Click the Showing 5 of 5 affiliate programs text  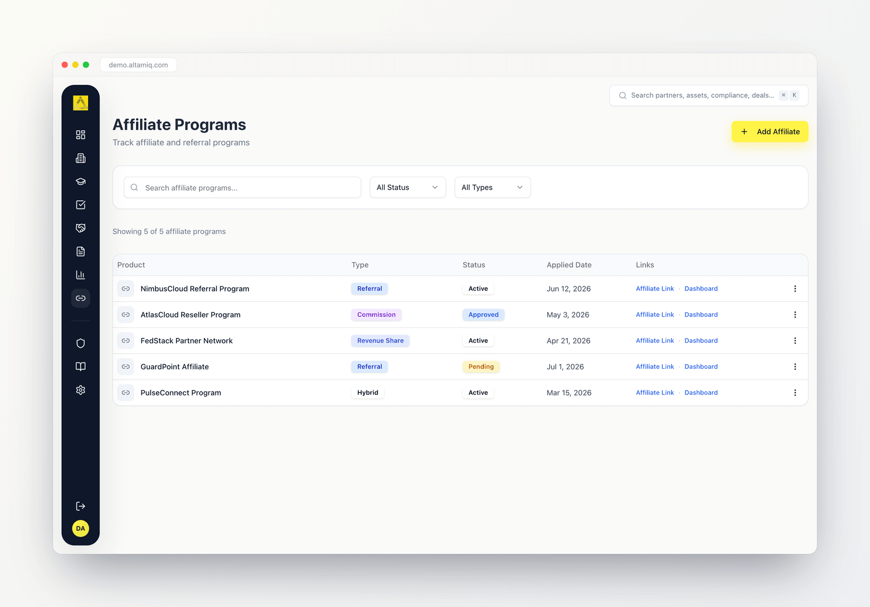click(169, 231)
